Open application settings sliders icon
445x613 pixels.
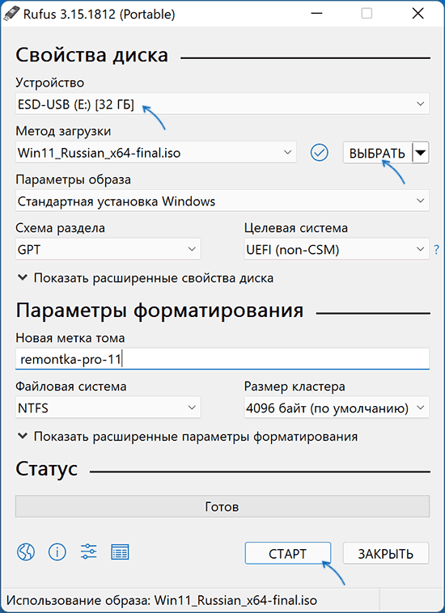coord(89,552)
